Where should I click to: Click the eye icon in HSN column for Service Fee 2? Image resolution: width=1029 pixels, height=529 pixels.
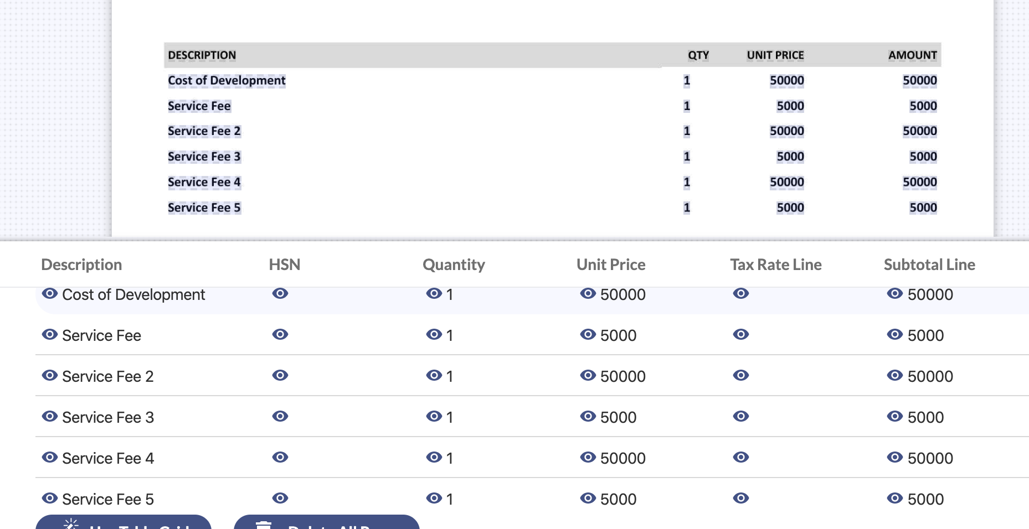pos(280,375)
